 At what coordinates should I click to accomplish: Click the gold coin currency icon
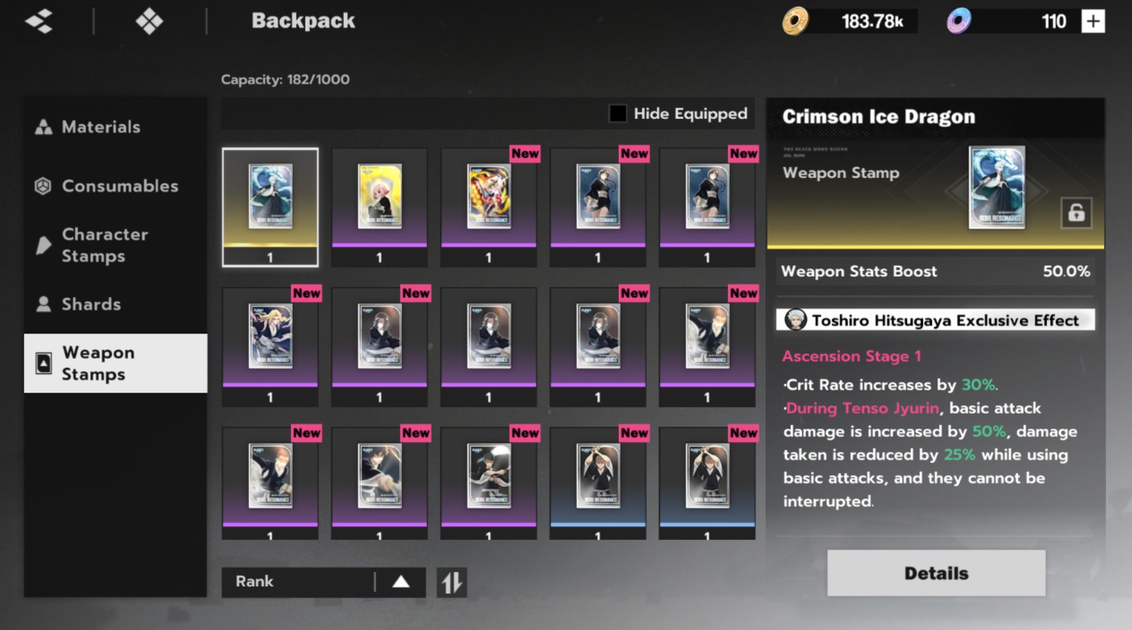pyautogui.click(x=795, y=21)
